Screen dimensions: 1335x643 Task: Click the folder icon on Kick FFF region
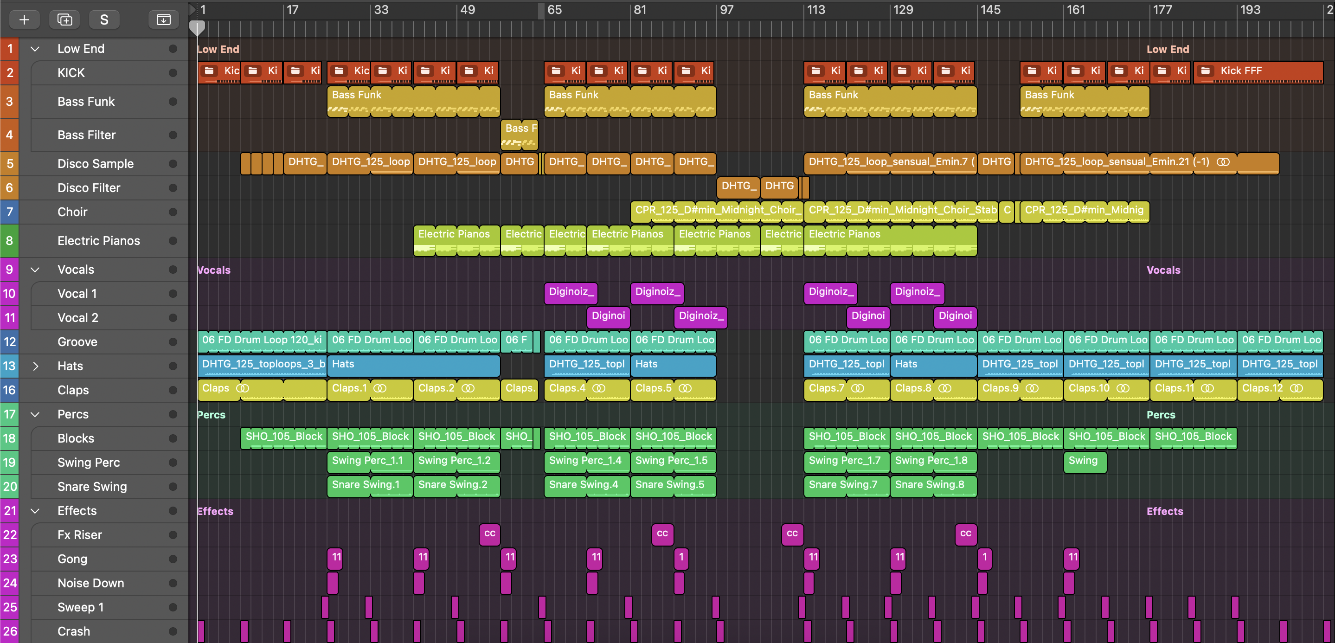(x=1206, y=71)
